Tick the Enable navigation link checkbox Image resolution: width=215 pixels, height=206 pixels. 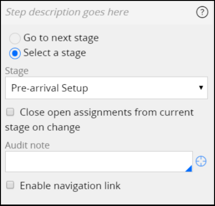point(11,185)
